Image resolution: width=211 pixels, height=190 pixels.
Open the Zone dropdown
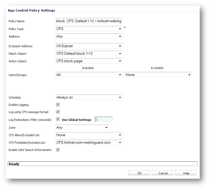(x=82, y=128)
